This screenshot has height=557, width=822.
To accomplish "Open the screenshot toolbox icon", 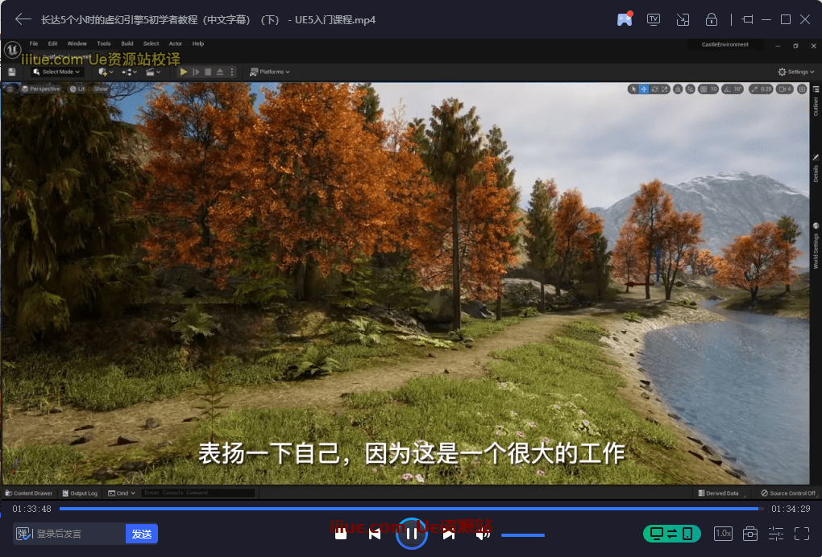I will (749, 534).
